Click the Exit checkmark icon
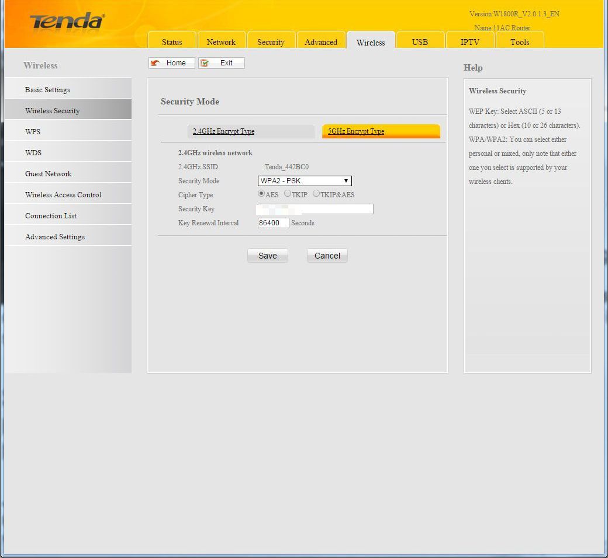608x558 pixels. pos(205,63)
